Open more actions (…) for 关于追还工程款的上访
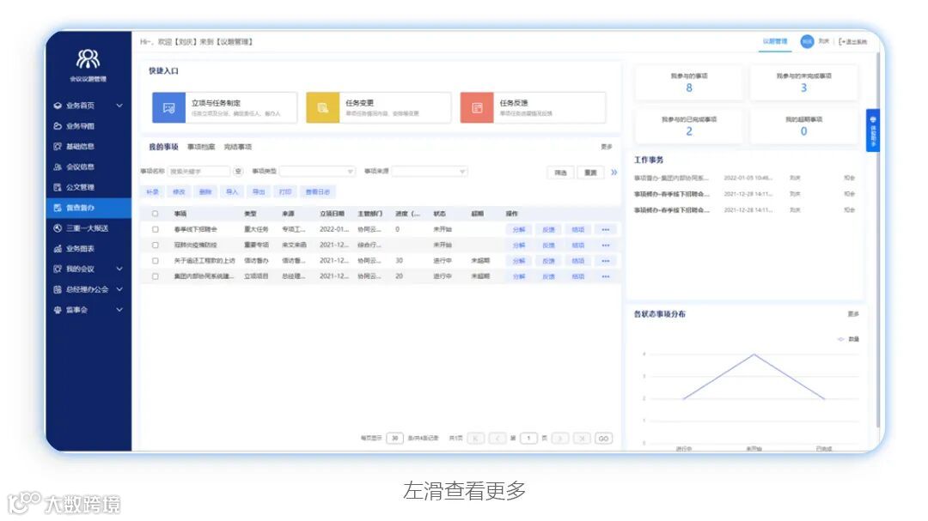Viewport: 928px width, 521px height. [x=606, y=261]
